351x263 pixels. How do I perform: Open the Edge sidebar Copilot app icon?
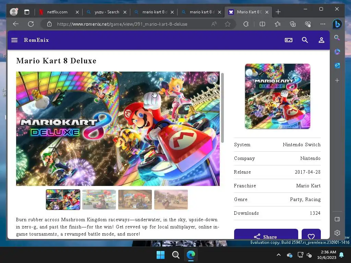coord(337,52)
